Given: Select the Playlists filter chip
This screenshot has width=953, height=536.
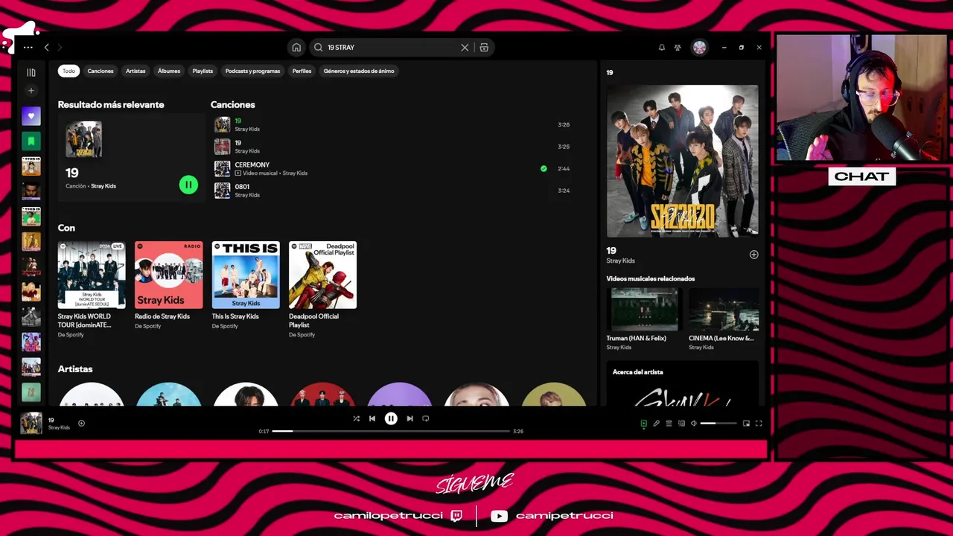Looking at the screenshot, I should point(203,71).
